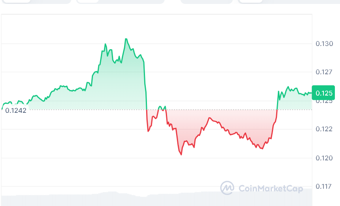
Task: Click the 0.130 price axis label
Action: pyautogui.click(x=324, y=44)
